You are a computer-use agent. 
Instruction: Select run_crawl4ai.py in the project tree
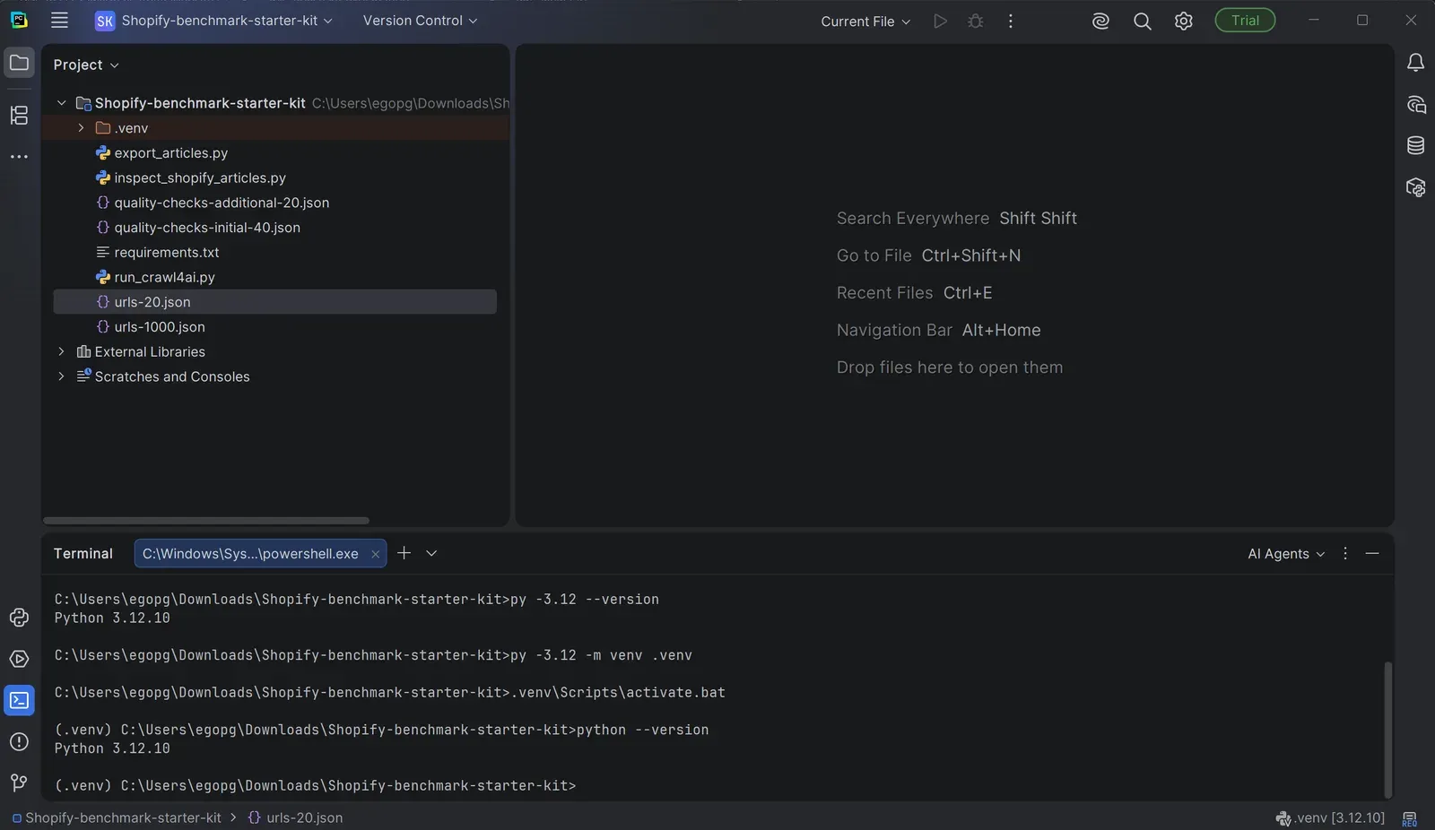pyautogui.click(x=165, y=278)
